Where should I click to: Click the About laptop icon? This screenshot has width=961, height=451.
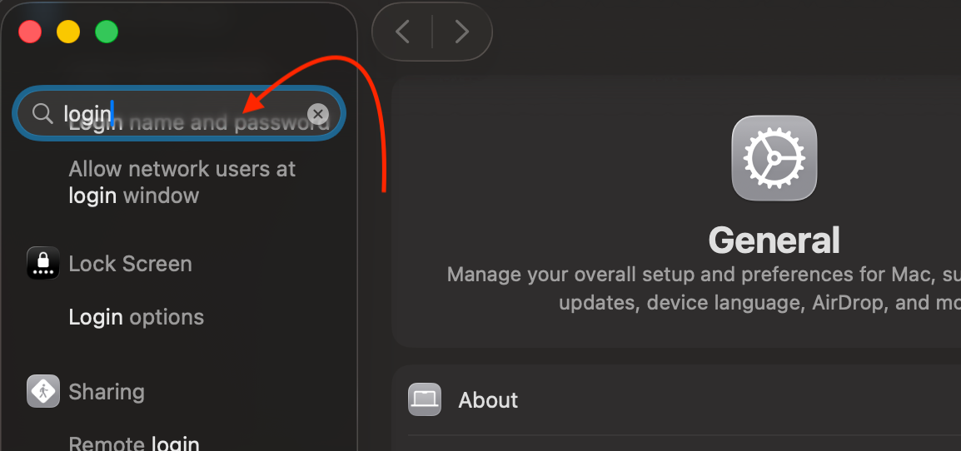425,399
